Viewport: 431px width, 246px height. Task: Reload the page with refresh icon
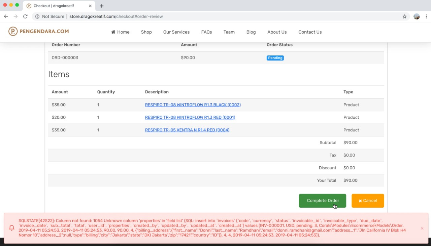(25, 16)
